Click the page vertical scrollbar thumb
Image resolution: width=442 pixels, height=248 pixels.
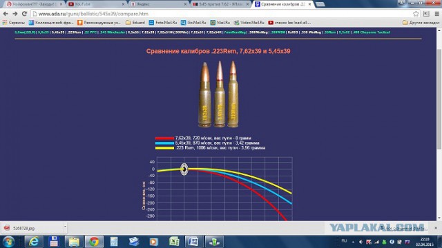(x=439, y=99)
